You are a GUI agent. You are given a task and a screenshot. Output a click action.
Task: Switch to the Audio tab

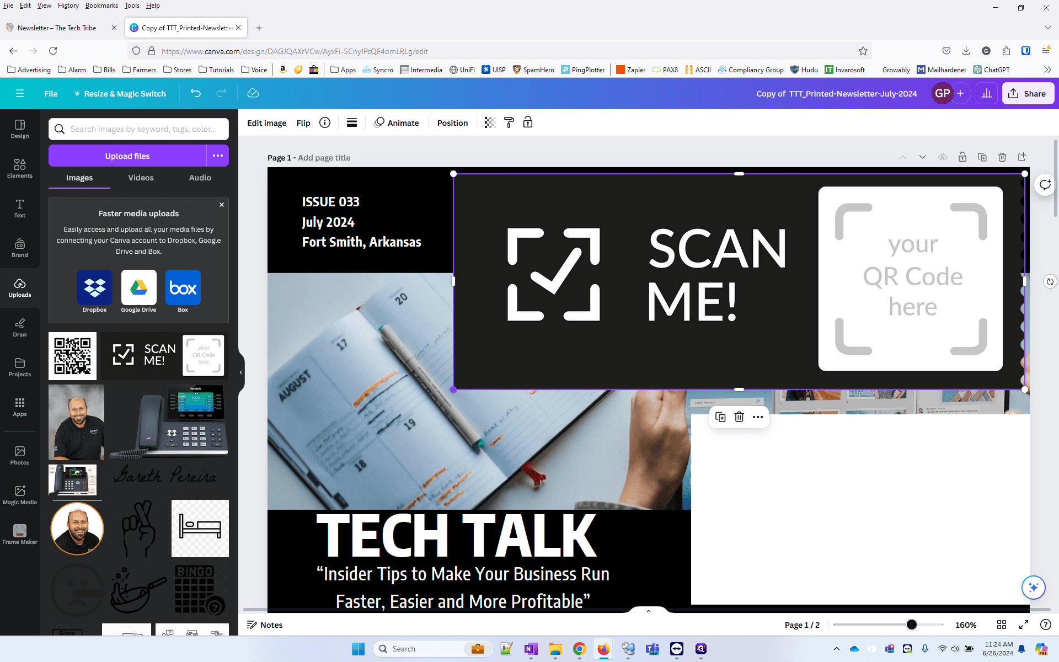click(x=200, y=178)
